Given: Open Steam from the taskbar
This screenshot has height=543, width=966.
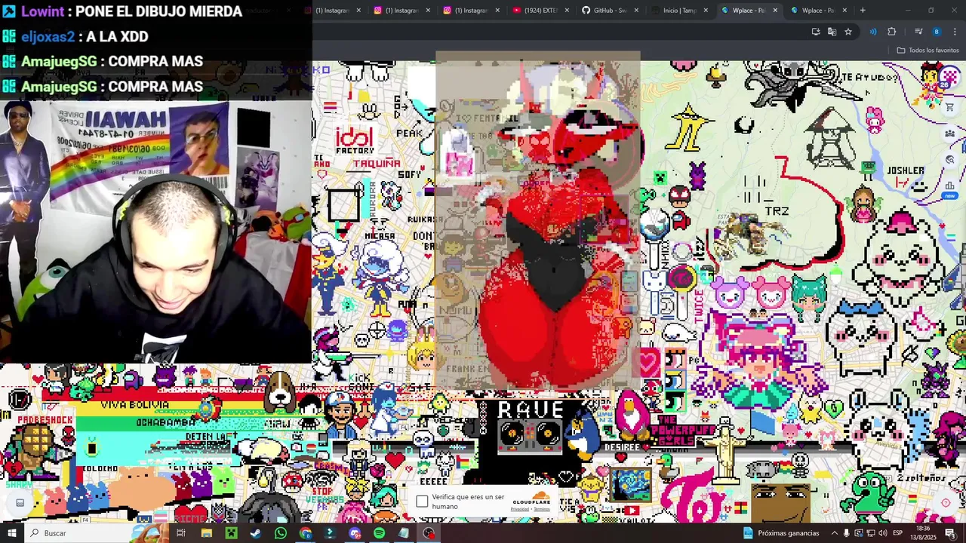Looking at the screenshot, I should coord(256,533).
